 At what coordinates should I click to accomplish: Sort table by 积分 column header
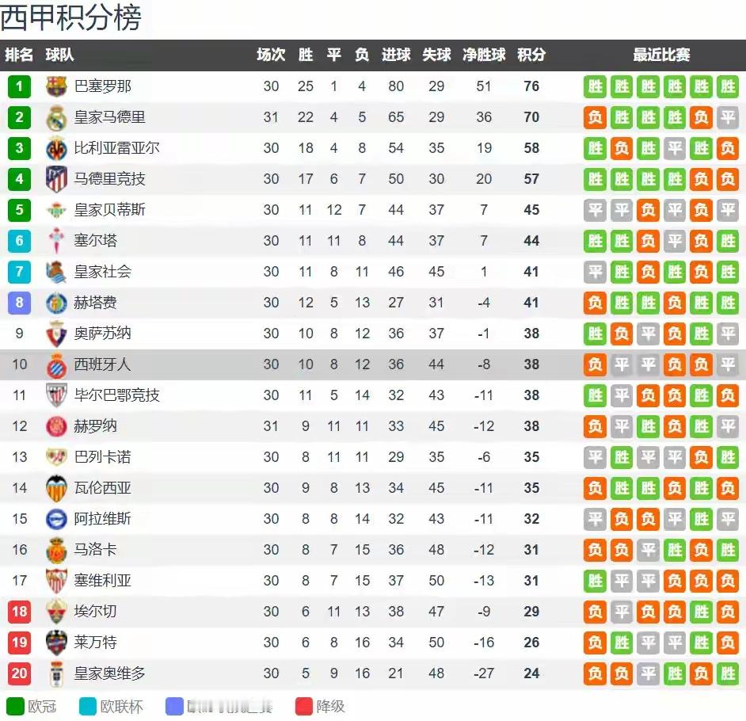tap(531, 55)
